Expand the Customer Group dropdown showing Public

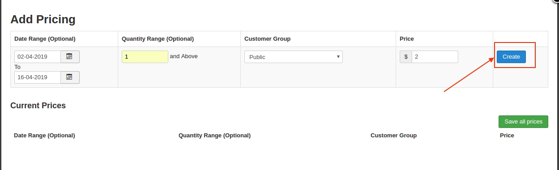click(x=294, y=57)
